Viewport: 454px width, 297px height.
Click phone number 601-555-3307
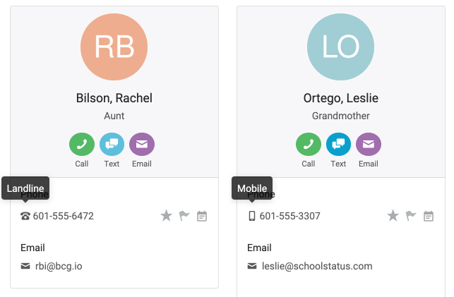(289, 216)
